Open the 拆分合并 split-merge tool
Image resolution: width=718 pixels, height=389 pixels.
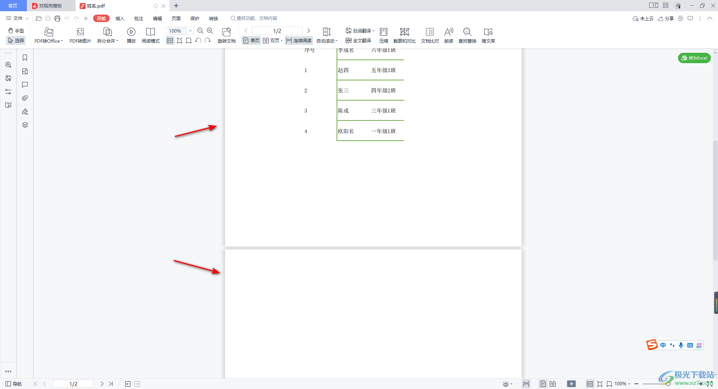(x=107, y=35)
